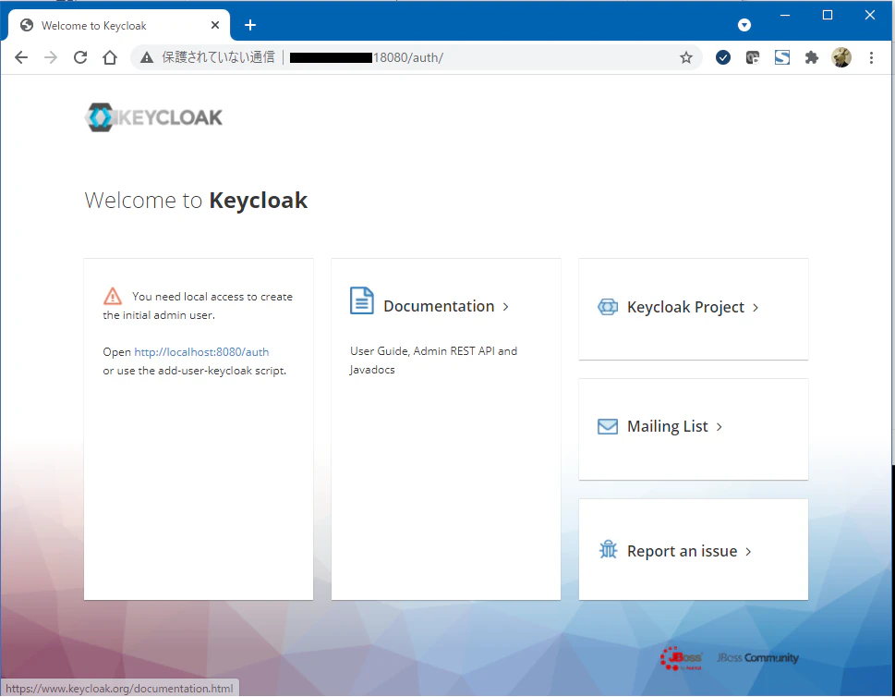This screenshot has height=697, width=895.
Task: Click the 保護されていない通信 security label
Action: coord(219,57)
